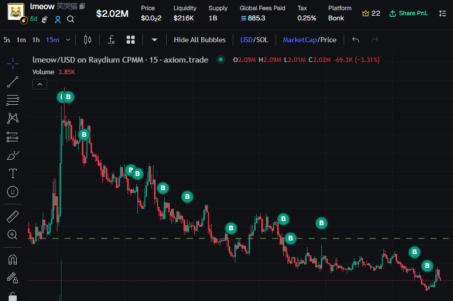This screenshot has width=453, height=301.
Task: Toggle lock all drawing tools
Action: (x=13, y=296)
